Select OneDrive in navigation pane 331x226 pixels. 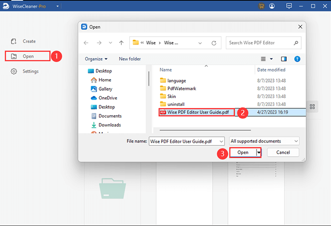tap(104, 98)
